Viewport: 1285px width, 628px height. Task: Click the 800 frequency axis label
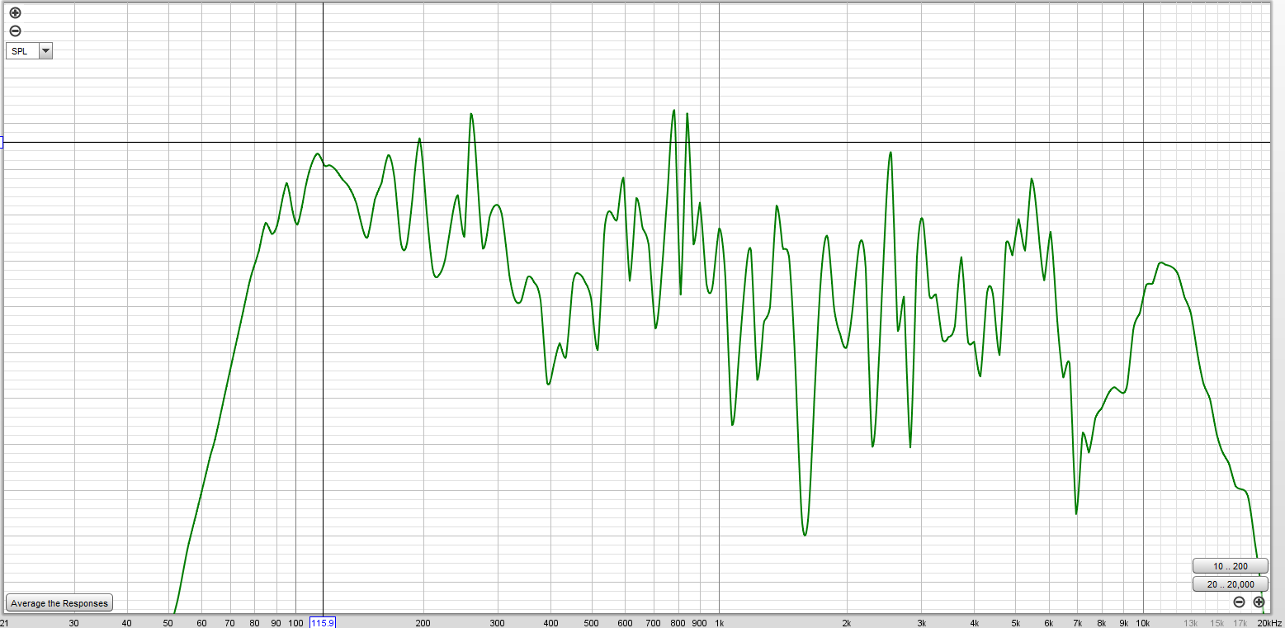pos(678,622)
